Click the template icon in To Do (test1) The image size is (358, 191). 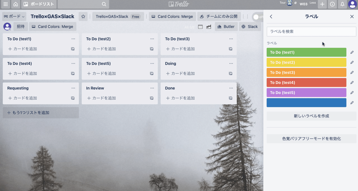73,49
